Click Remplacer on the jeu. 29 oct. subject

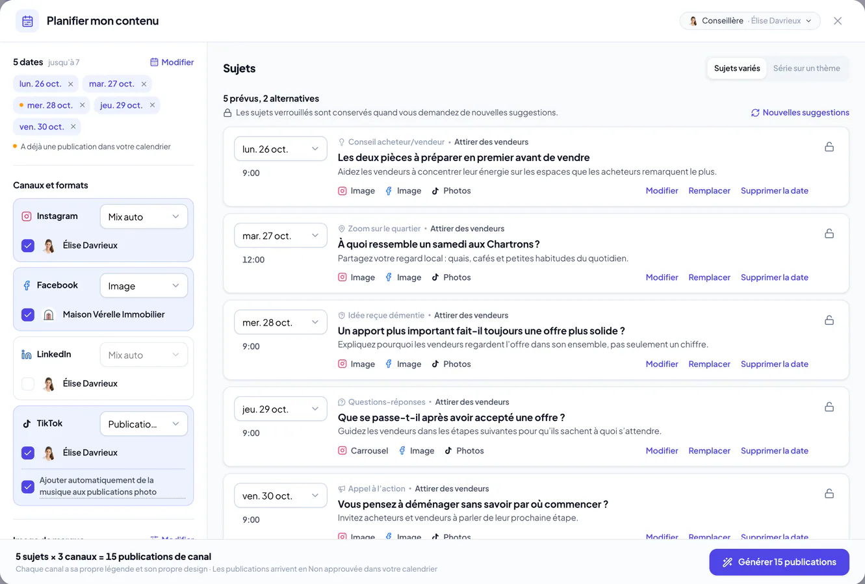pyautogui.click(x=709, y=451)
